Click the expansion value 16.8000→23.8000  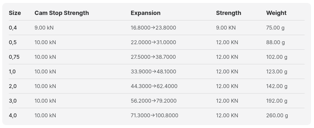(x=153, y=28)
